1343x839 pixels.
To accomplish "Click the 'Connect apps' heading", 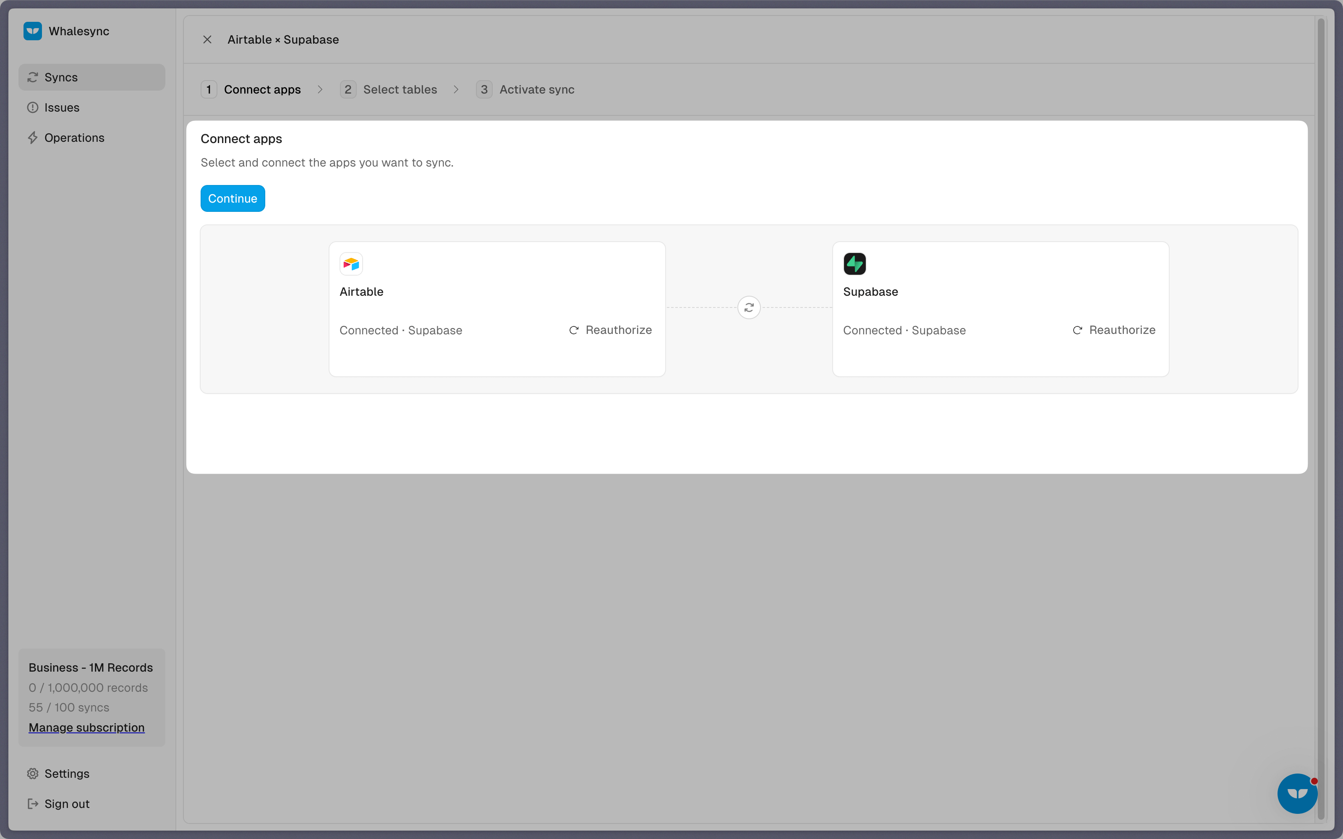I will [241, 139].
